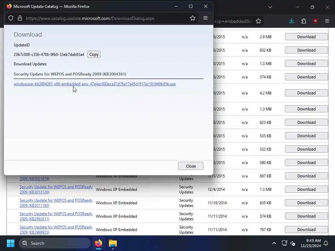
Task: Open the KB3013126 security update link
Action: click(x=56, y=189)
